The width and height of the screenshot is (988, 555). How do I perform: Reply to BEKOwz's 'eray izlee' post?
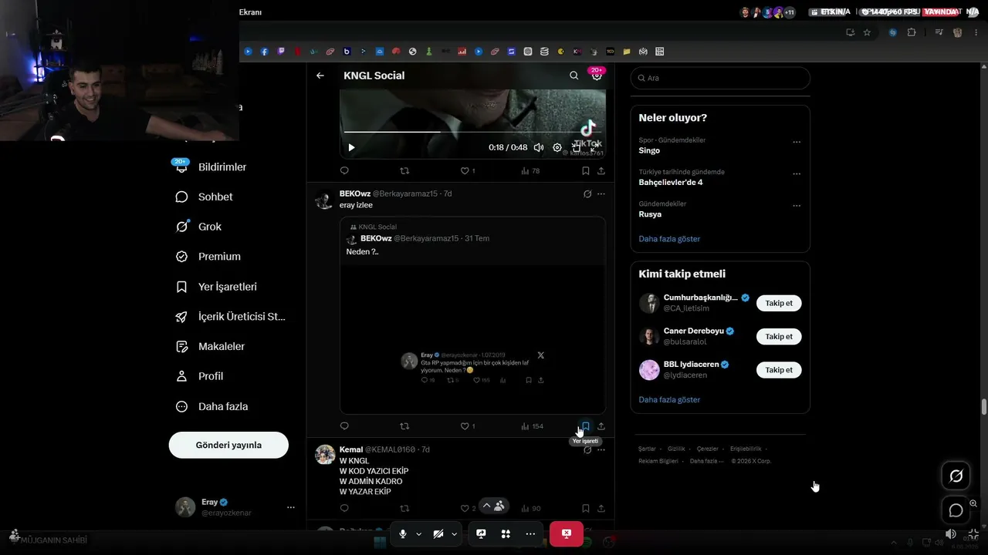click(344, 426)
